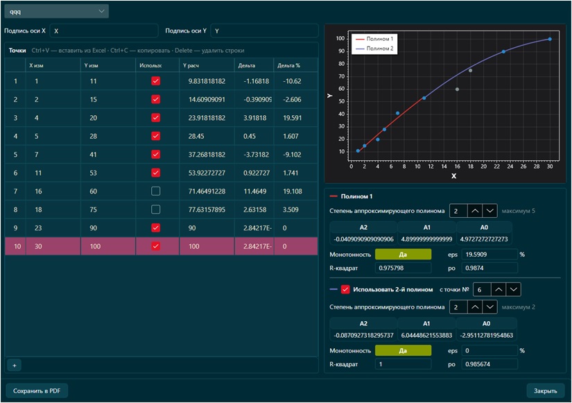Screen dimensions: 572x403
Task: Click the Y axis label input field
Action: point(264,31)
